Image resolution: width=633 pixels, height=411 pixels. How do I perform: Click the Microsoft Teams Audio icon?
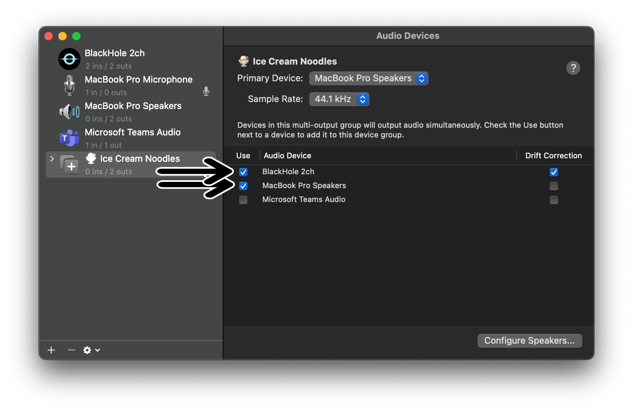(x=68, y=138)
